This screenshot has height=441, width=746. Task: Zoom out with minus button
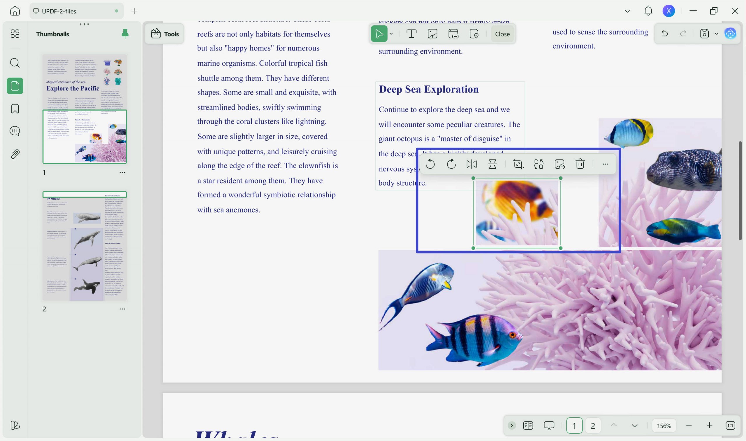(x=688, y=426)
